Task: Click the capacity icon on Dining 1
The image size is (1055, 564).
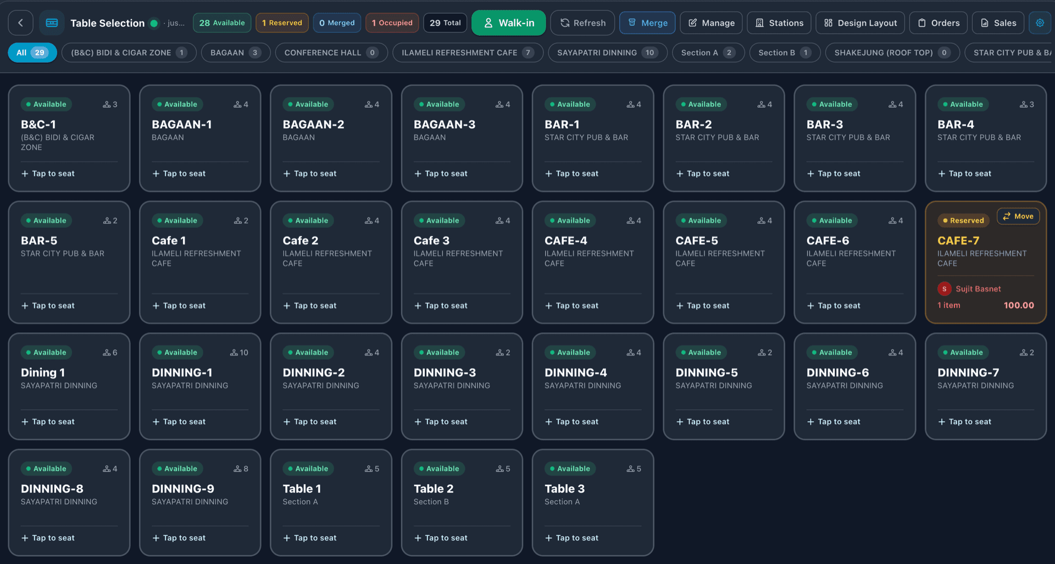Action: [x=107, y=353]
